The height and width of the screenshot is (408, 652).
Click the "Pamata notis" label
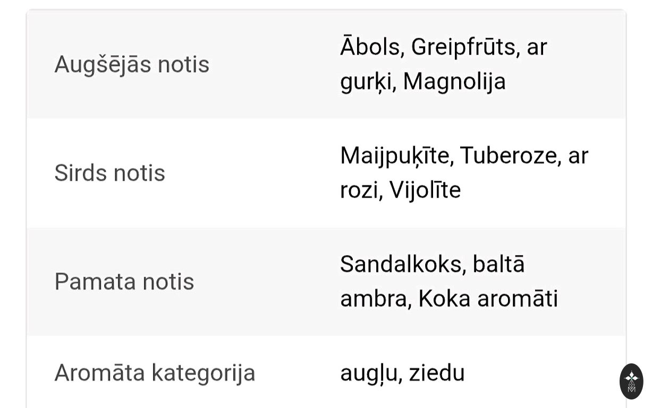[x=124, y=282]
